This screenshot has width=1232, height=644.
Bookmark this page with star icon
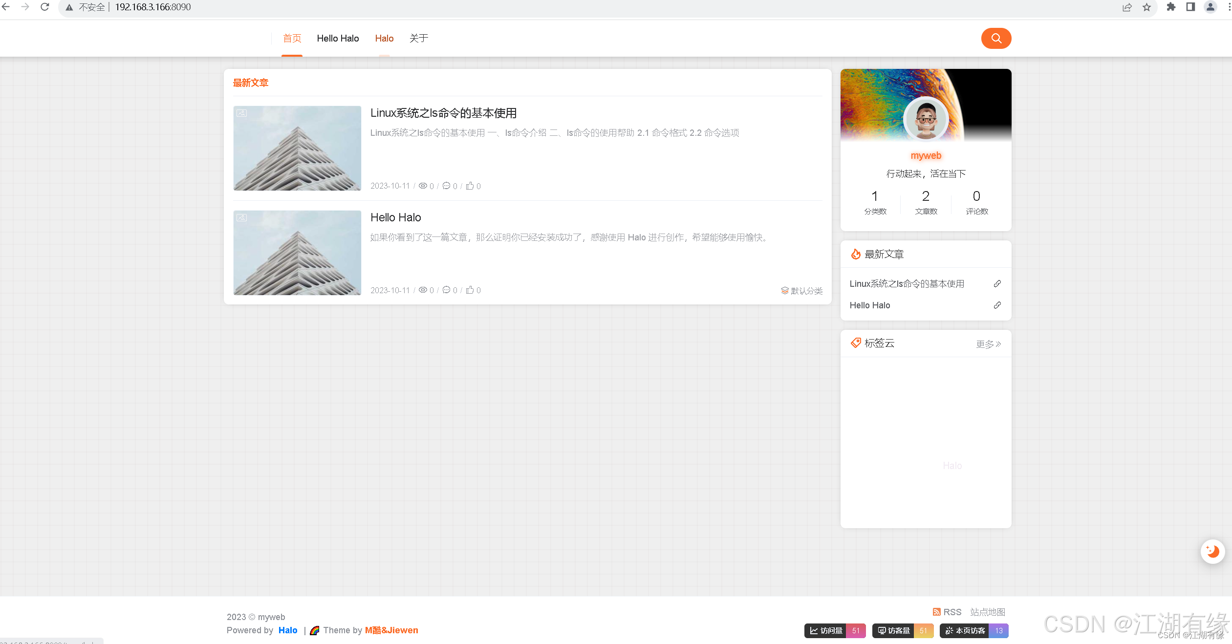pyautogui.click(x=1146, y=7)
